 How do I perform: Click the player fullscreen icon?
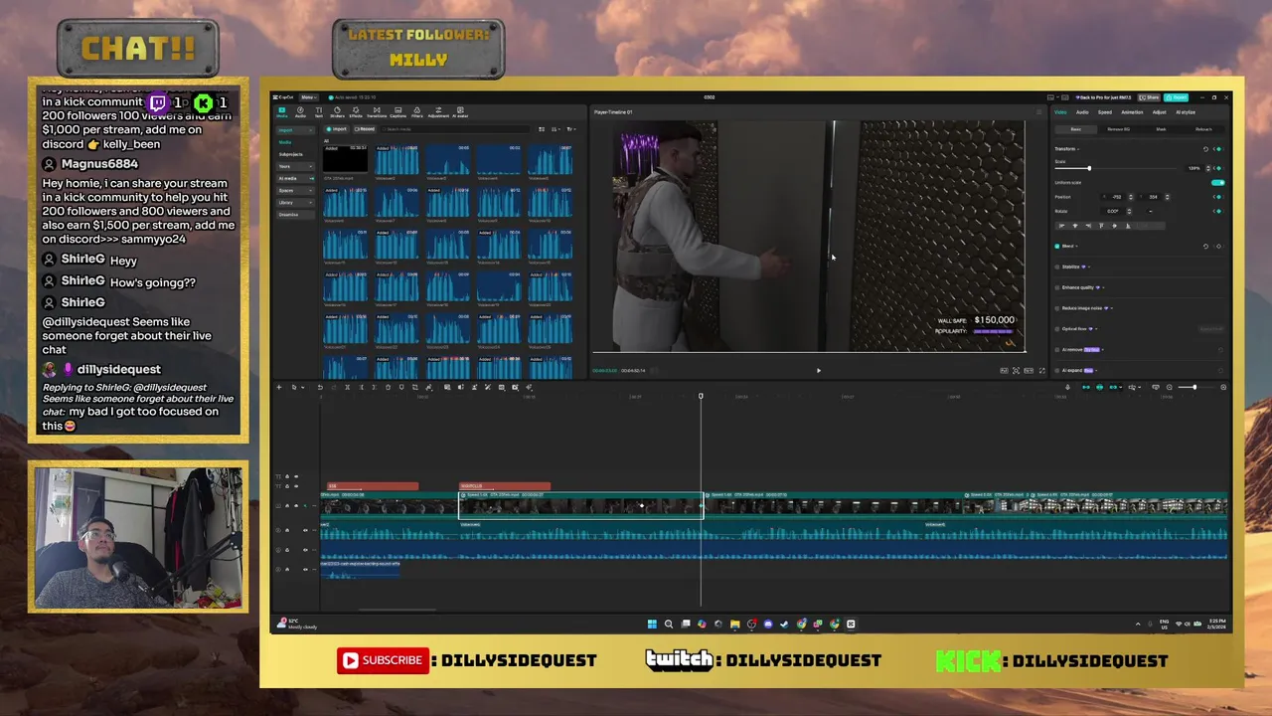1042,370
